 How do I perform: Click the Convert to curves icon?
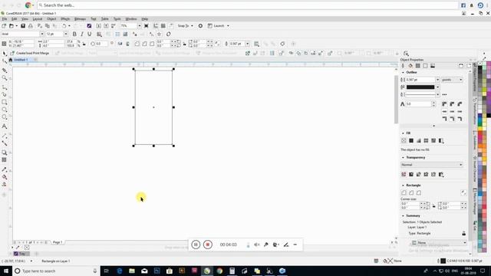(282, 44)
